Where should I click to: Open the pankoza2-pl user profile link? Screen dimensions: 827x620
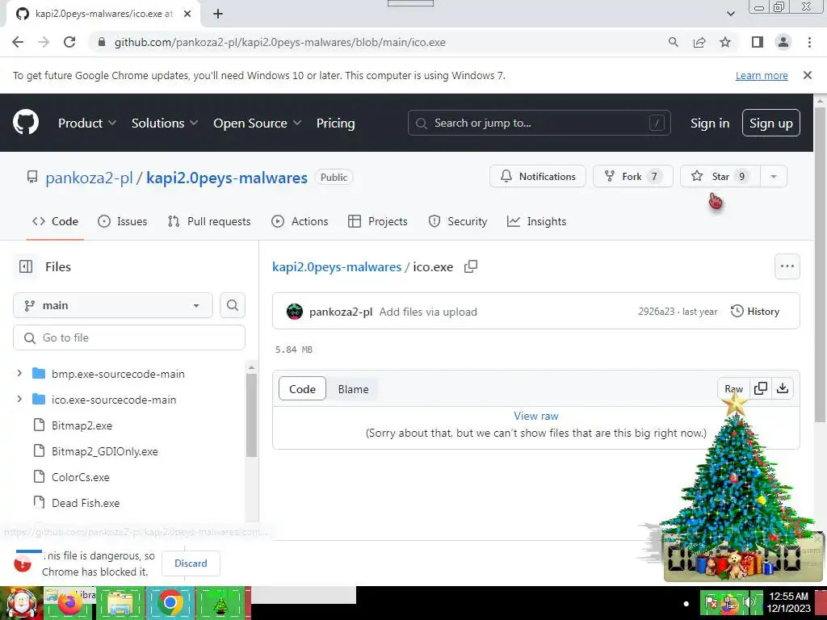[89, 178]
